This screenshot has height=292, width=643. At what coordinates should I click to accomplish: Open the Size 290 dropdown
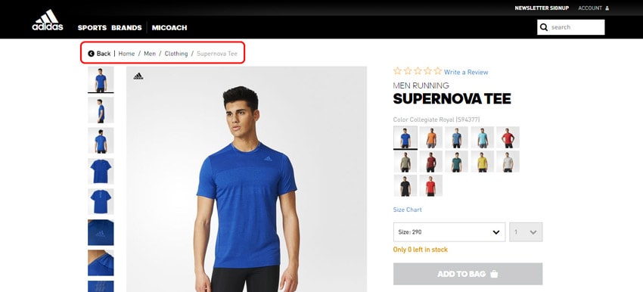[449, 232]
